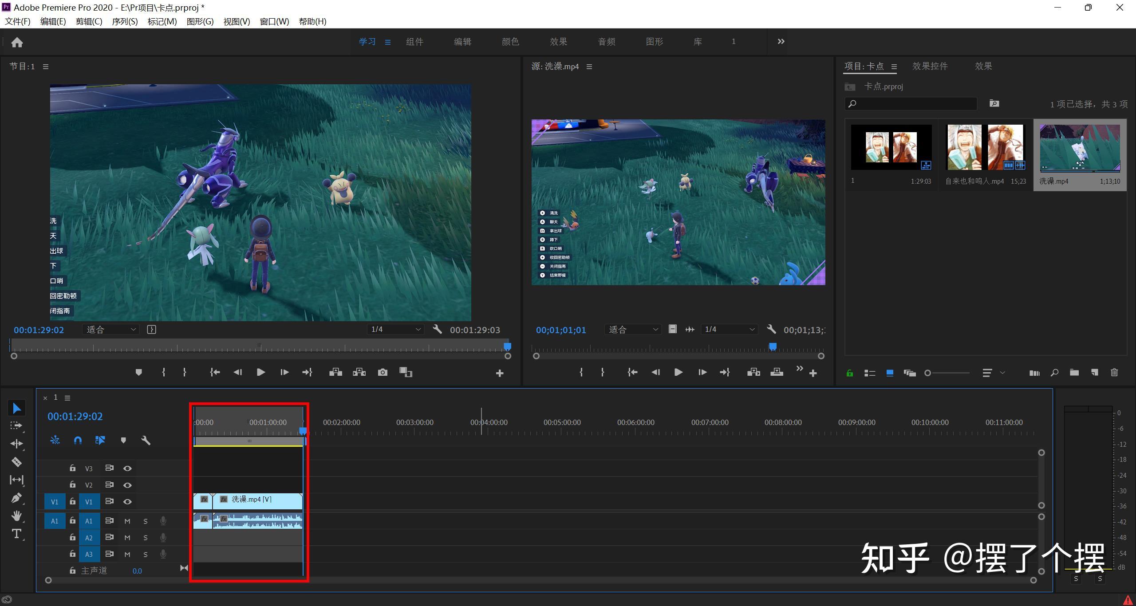
Task: Toggle insert sequences as nests option
Action: pos(55,440)
